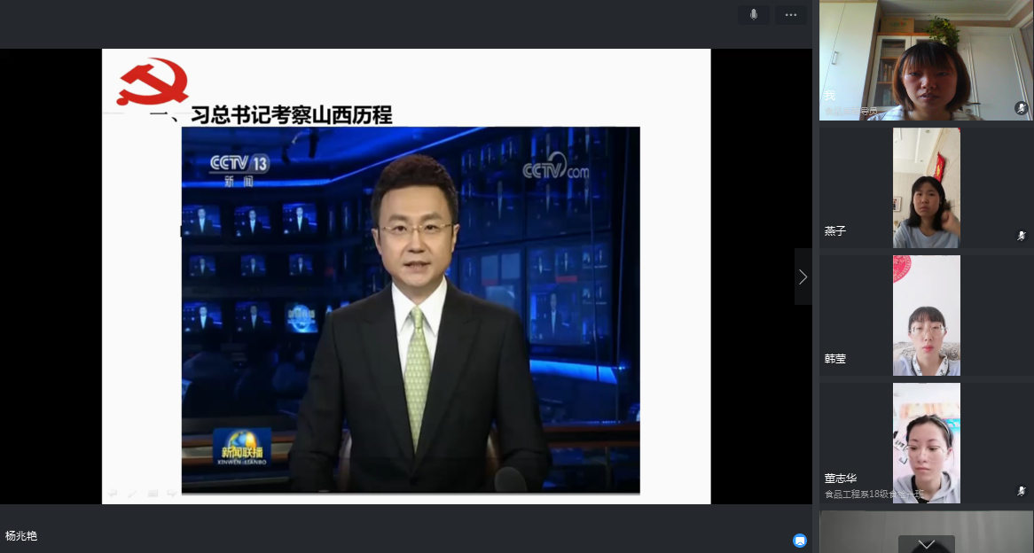1034x553 pixels.
Task: Click the previous slide arrow on slideshow
Action: (113, 494)
